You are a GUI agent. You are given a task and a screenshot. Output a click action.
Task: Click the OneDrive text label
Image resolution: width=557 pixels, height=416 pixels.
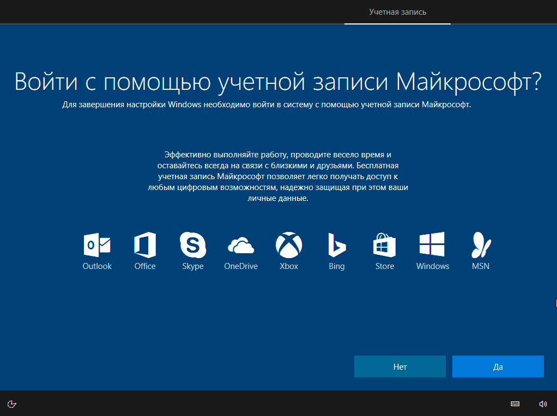tap(241, 266)
